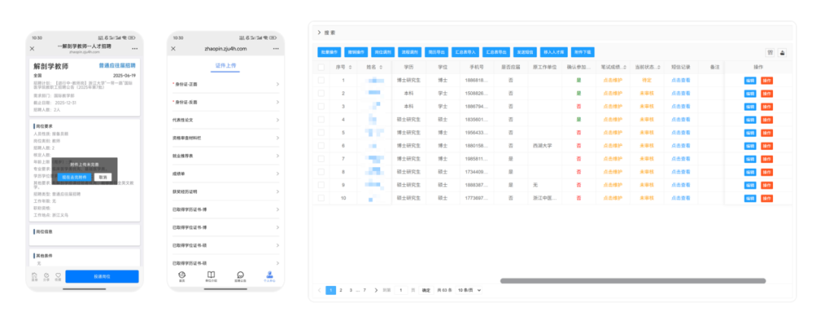
Task: Open the 就业推荐表 upload row
Action: coord(226,156)
